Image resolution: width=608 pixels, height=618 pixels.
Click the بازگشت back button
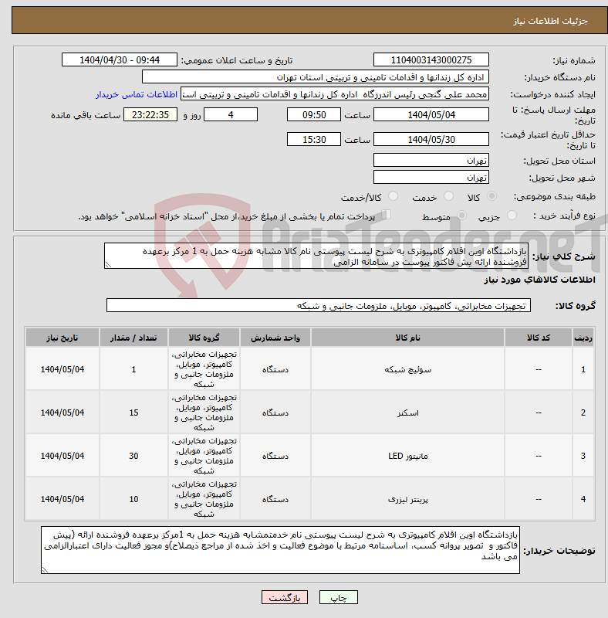tap(284, 597)
